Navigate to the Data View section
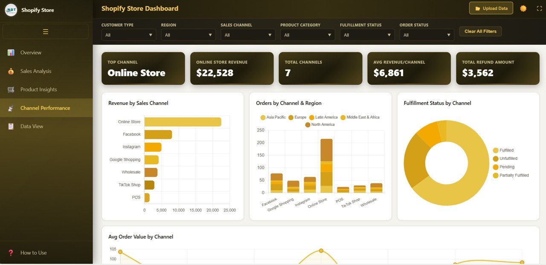This screenshot has height=265, width=546. click(x=32, y=126)
